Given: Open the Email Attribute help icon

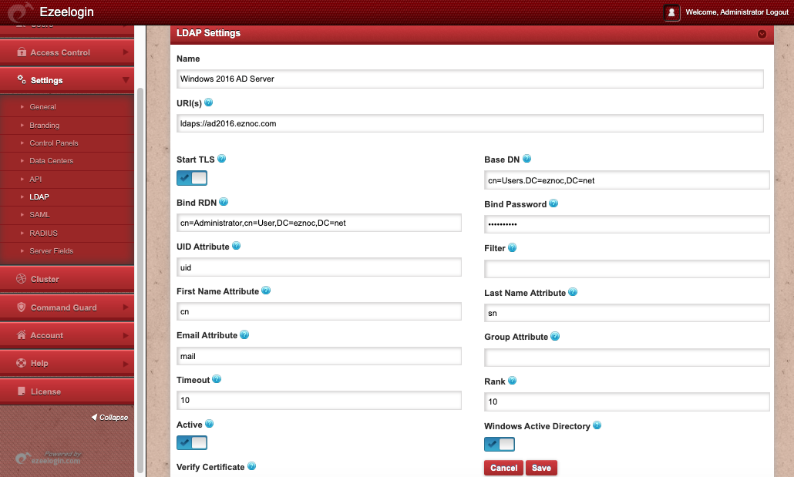Looking at the screenshot, I should tap(244, 334).
